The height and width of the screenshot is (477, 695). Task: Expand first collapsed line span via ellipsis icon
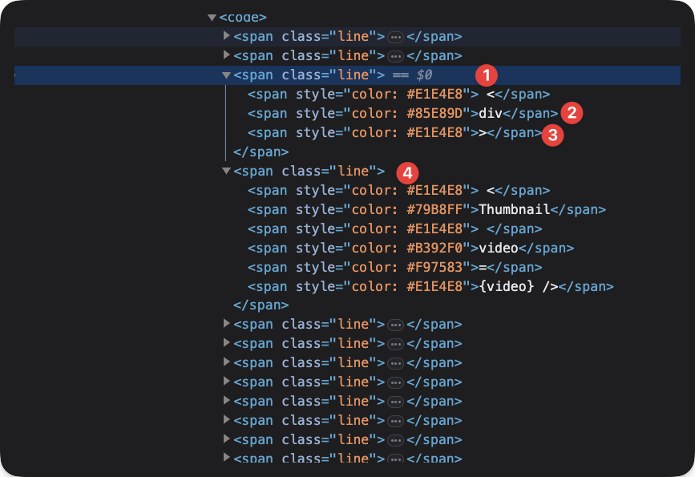click(394, 35)
